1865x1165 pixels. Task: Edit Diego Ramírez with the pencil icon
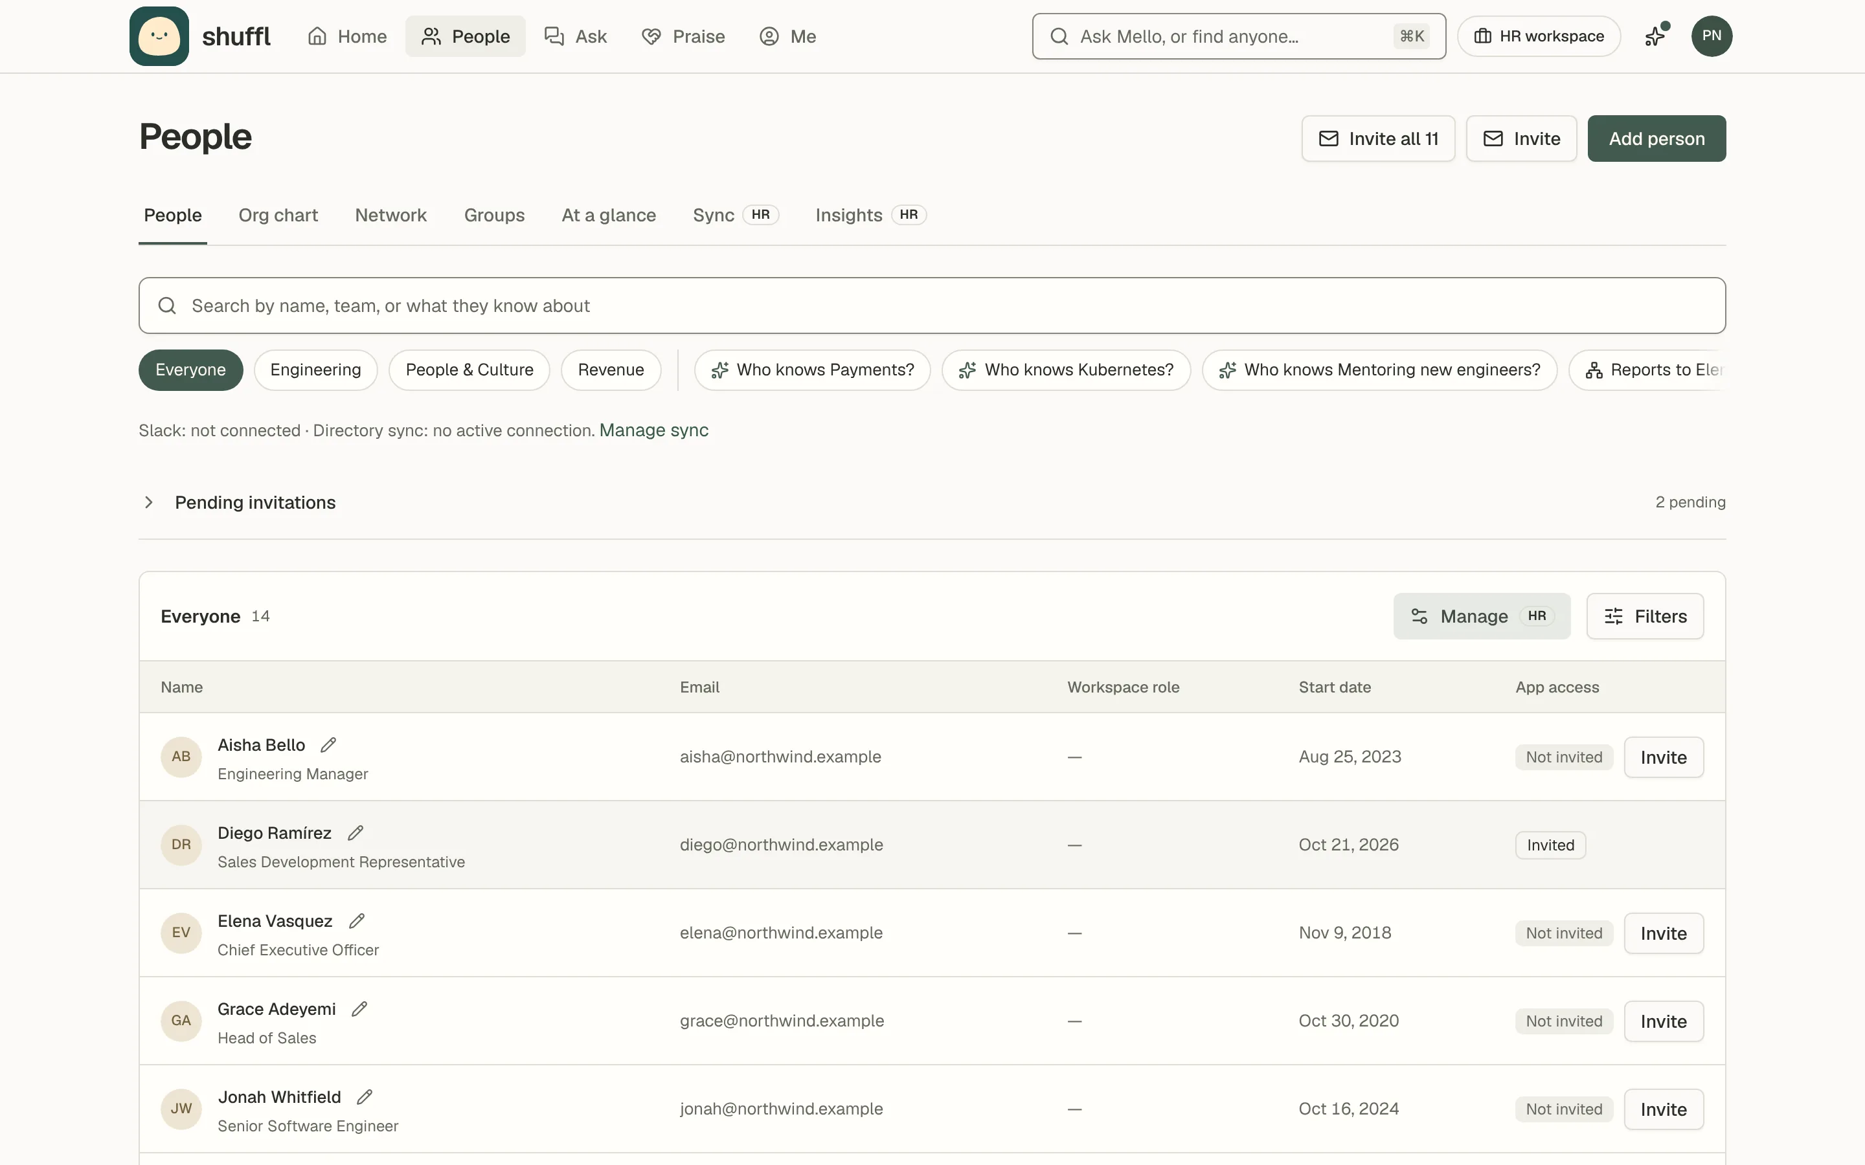(x=356, y=833)
